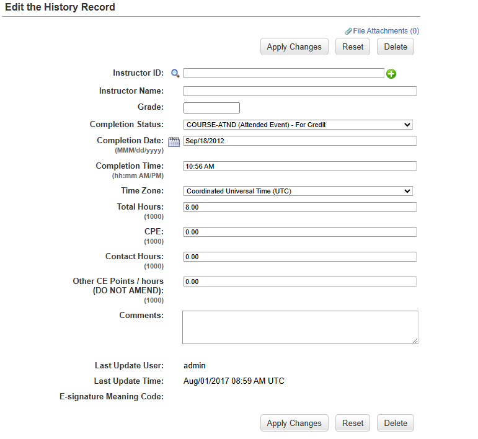
Task: Click inside the Comments text area
Action: [x=300, y=327]
